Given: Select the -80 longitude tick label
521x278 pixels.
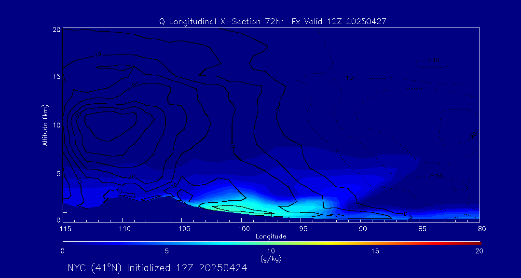Looking at the screenshot, I should (480, 229).
